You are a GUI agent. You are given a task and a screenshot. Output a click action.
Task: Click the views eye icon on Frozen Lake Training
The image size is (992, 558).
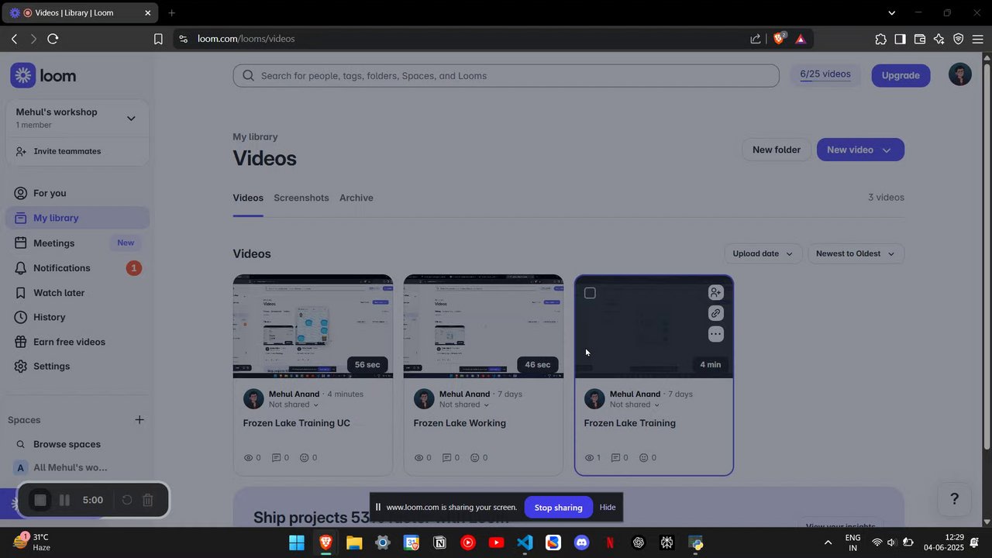(x=590, y=458)
